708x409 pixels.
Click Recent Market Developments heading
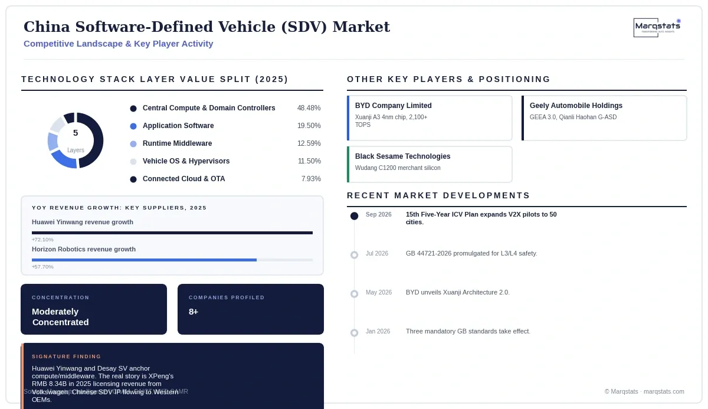click(x=438, y=195)
